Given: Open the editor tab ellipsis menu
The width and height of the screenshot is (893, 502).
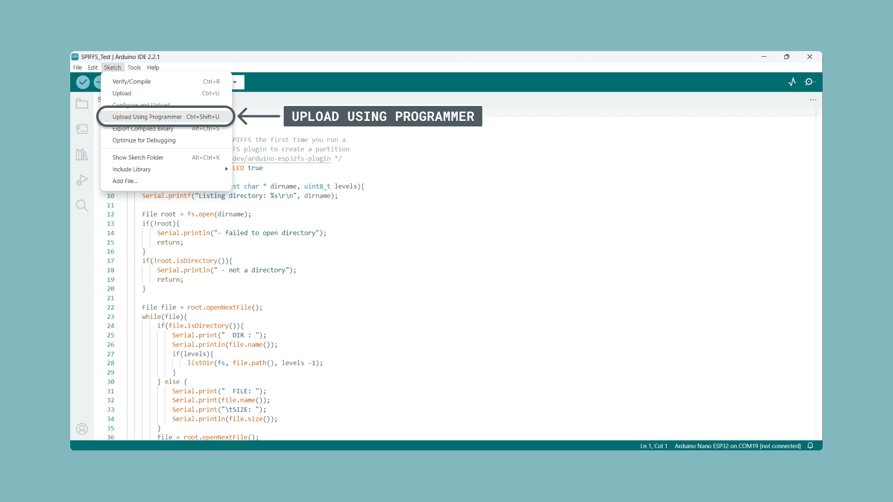Looking at the screenshot, I should pyautogui.click(x=813, y=99).
